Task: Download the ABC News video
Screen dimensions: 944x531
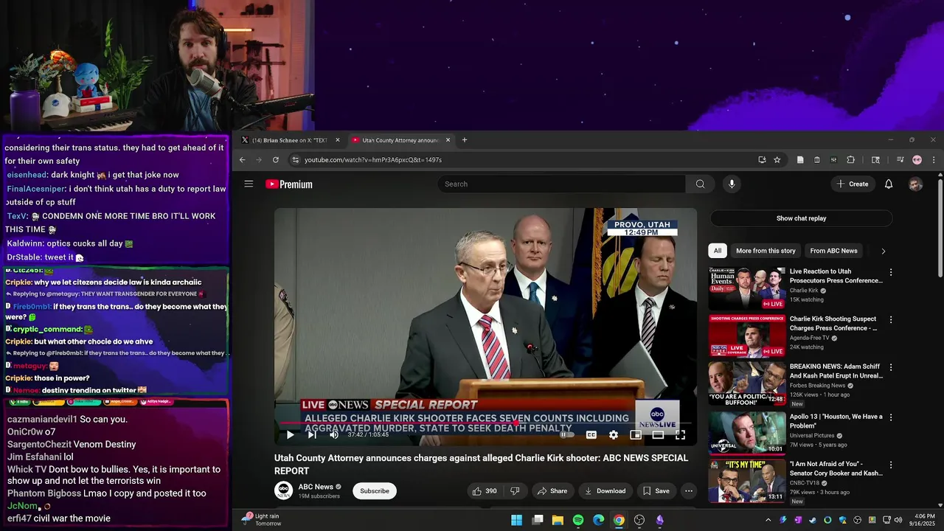Action: click(x=605, y=491)
